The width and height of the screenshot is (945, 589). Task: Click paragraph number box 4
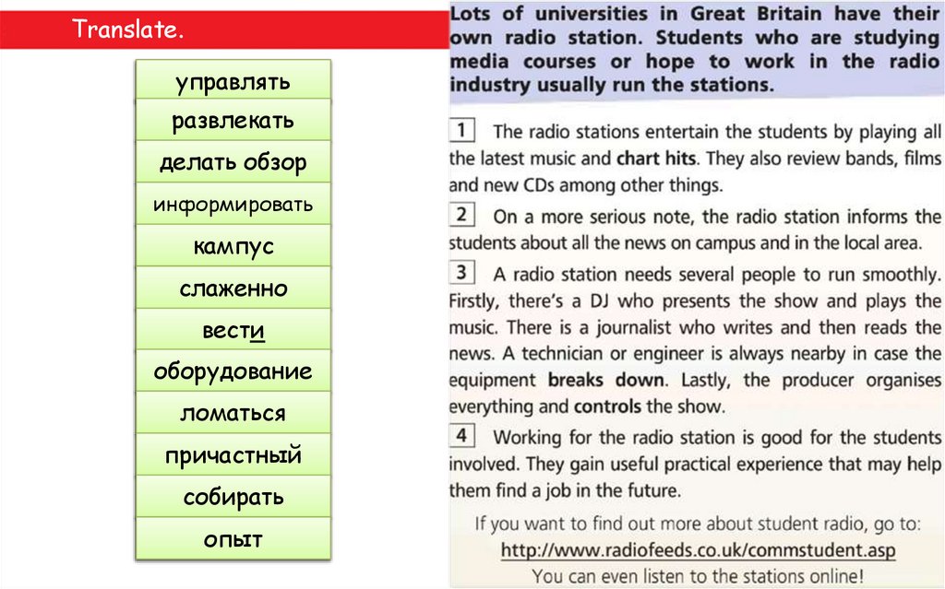click(x=461, y=435)
